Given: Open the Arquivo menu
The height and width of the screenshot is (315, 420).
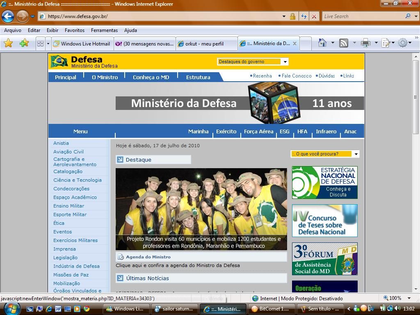Looking at the screenshot, I should coord(13,30).
